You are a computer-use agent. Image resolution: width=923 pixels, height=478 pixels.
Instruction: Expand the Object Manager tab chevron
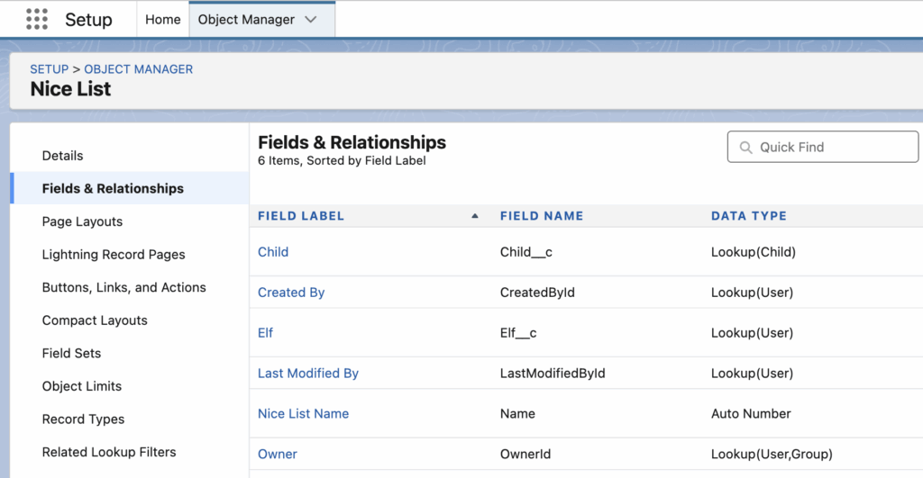(311, 20)
